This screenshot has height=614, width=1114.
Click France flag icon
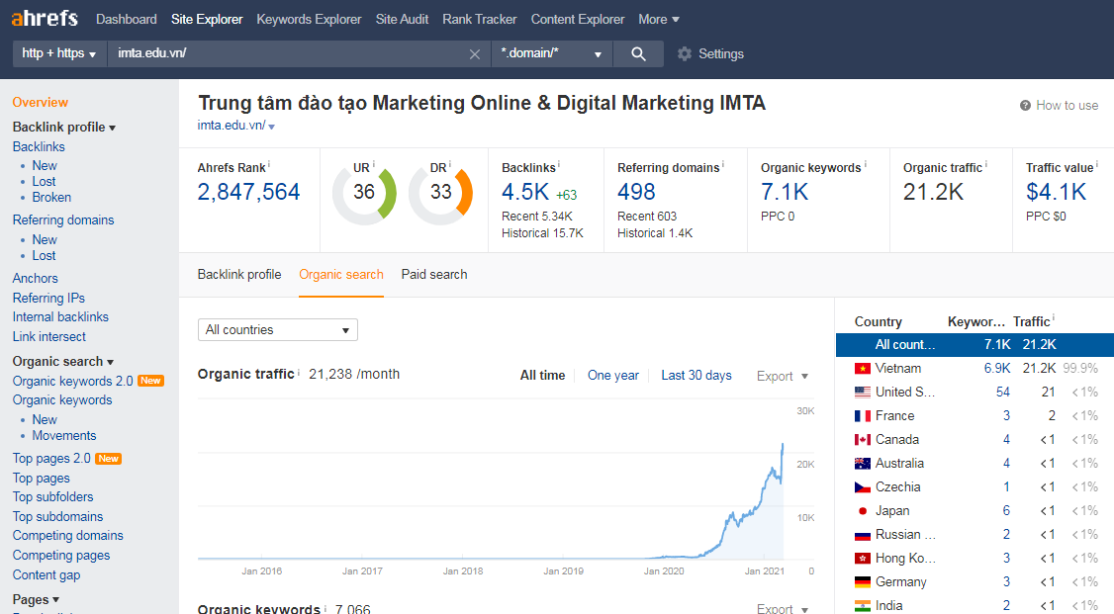point(863,416)
